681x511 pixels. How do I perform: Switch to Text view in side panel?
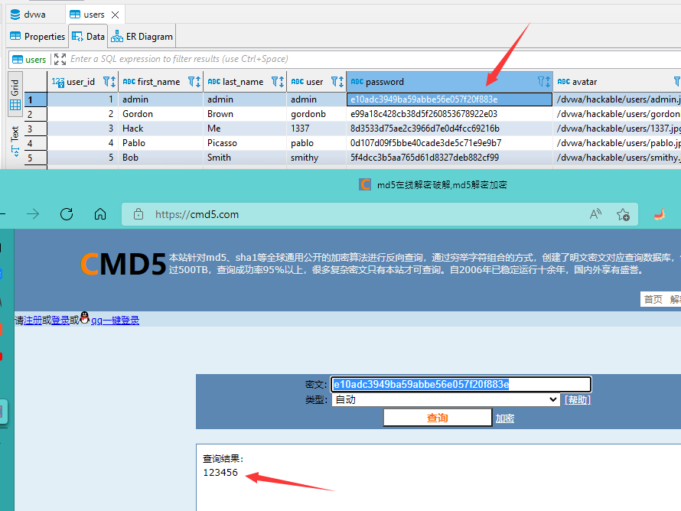(x=15, y=141)
